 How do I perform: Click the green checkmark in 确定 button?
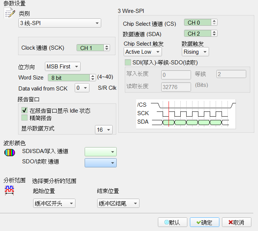(199, 223)
